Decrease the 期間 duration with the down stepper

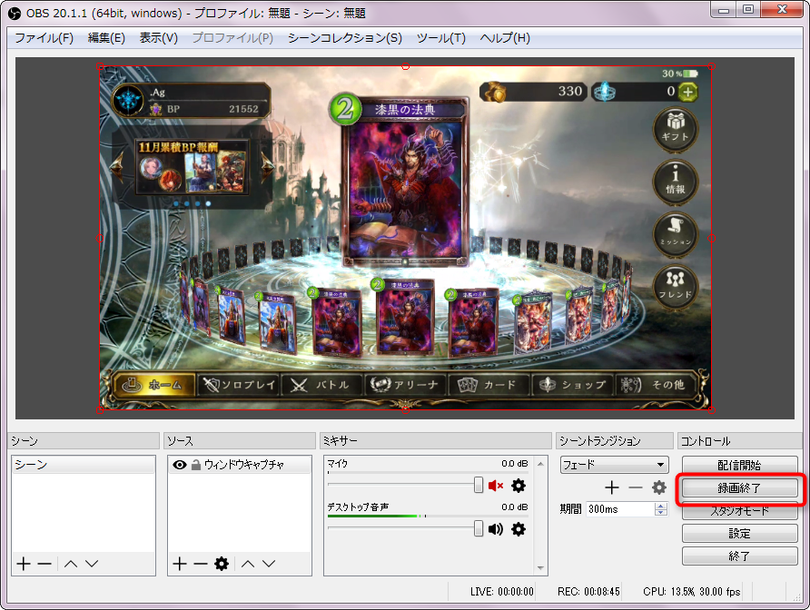(x=661, y=512)
